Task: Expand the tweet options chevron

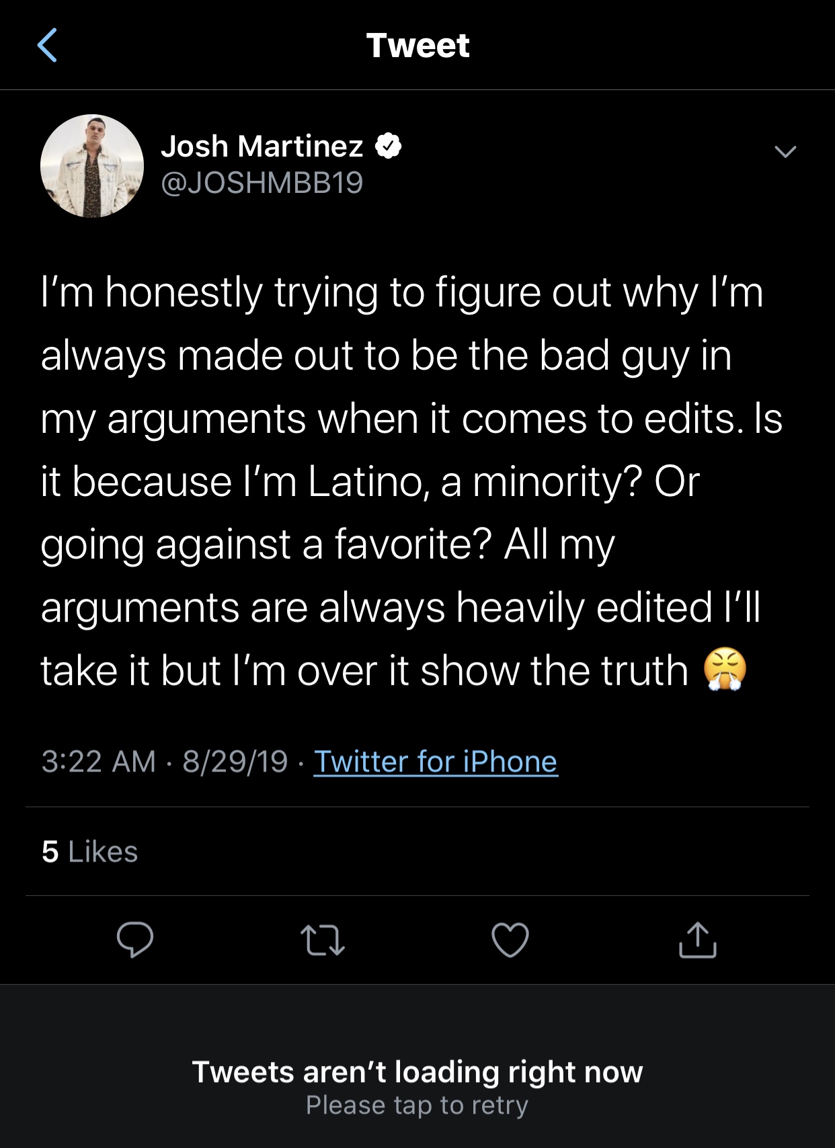Action: click(x=785, y=151)
